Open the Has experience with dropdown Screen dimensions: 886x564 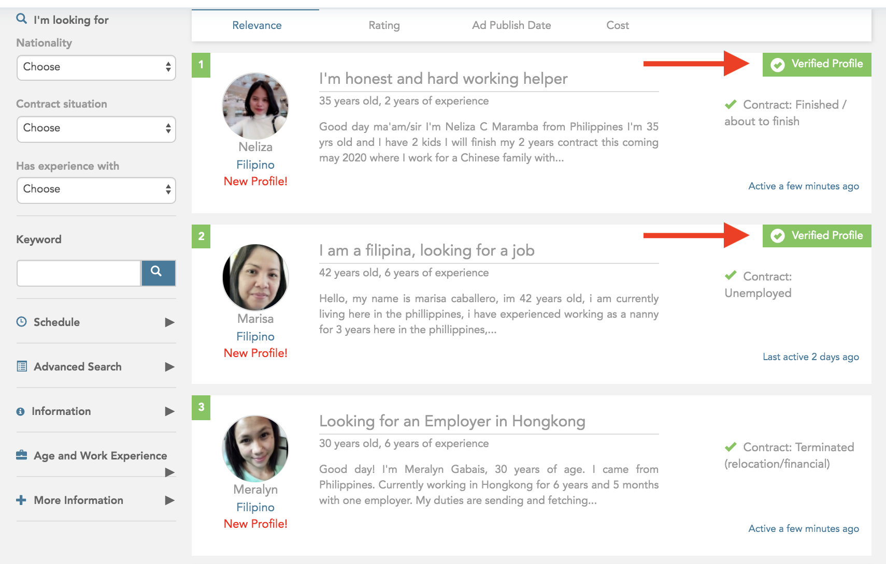coord(96,190)
